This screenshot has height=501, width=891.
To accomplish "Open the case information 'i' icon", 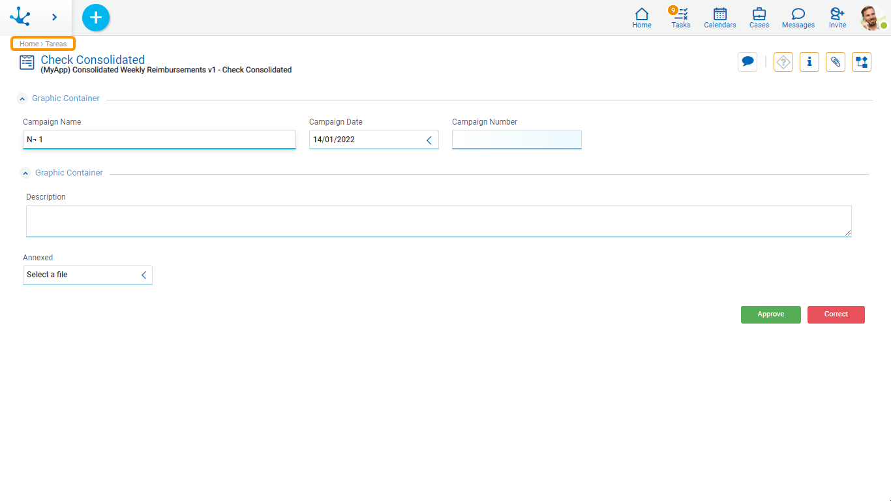I will pos(809,62).
